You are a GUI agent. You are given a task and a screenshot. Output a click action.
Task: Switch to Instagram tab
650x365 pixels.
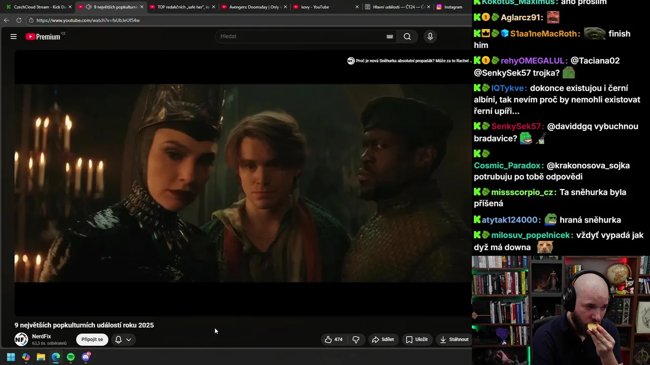453,7
